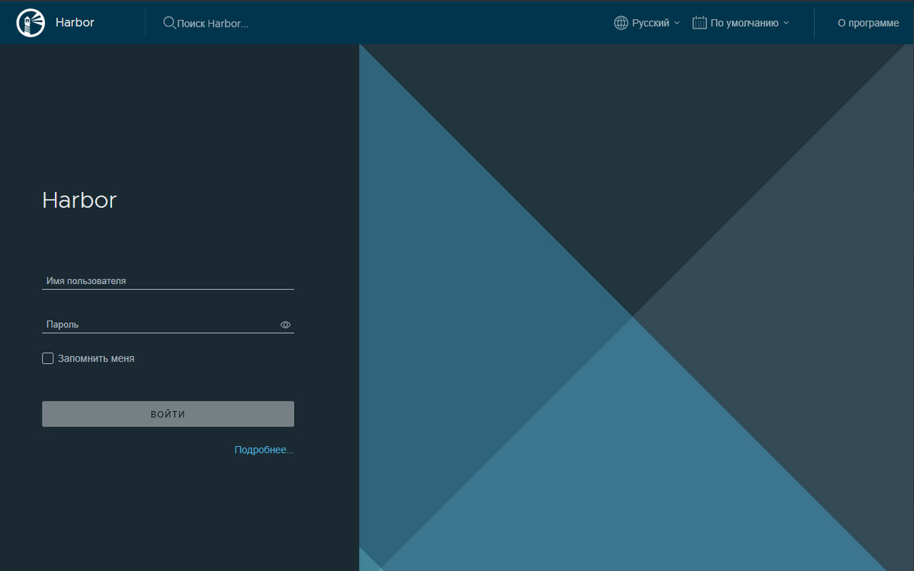Open the 'По умолчанию' date format dropdown

click(x=749, y=23)
